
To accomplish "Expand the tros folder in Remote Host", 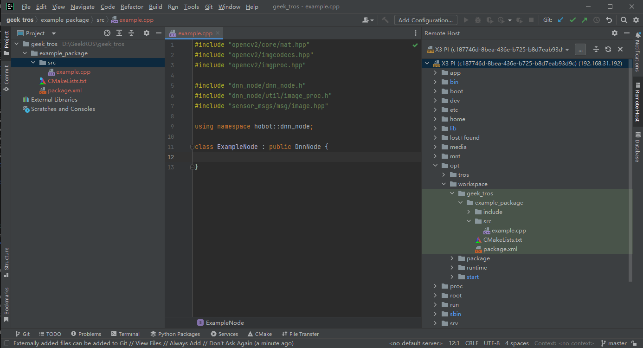I will [x=444, y=175].
